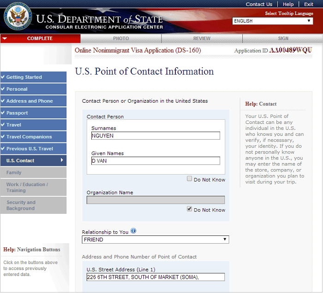Open the Contact Us link

259,4
